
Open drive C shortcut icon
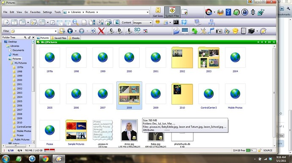[111, 31]
